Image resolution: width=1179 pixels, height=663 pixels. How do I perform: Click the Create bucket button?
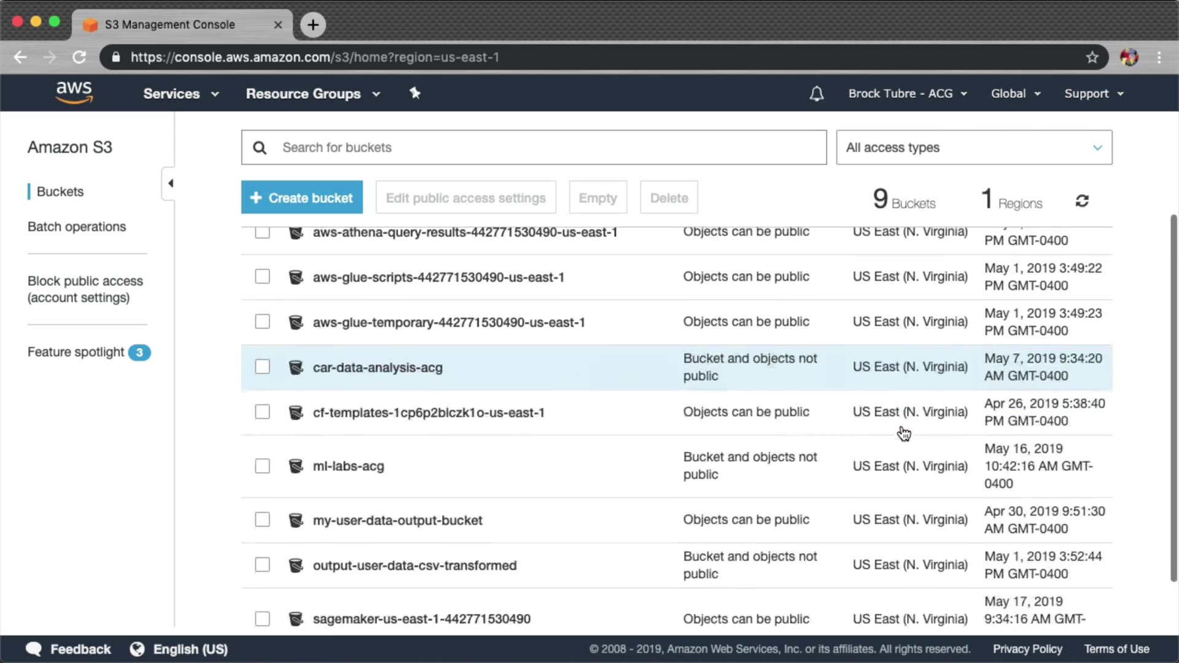pos(302,198)
